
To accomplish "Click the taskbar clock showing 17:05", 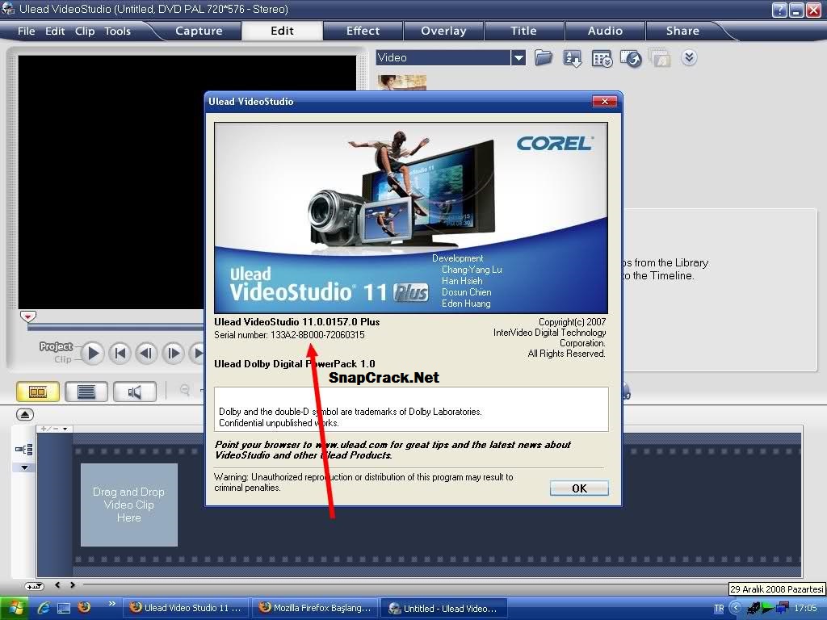I will pyautogui.click(x=805, y=609).
